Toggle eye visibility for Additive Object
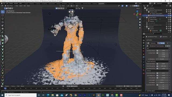The image size is (172, 97). click(169, 19)
